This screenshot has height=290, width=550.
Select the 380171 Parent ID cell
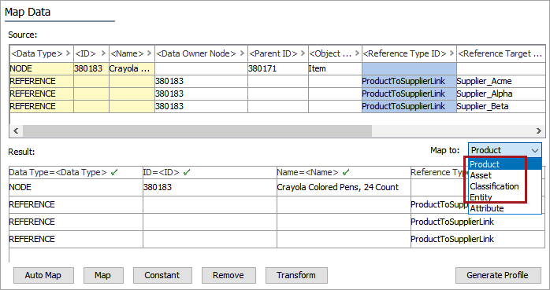coord(278,68)
